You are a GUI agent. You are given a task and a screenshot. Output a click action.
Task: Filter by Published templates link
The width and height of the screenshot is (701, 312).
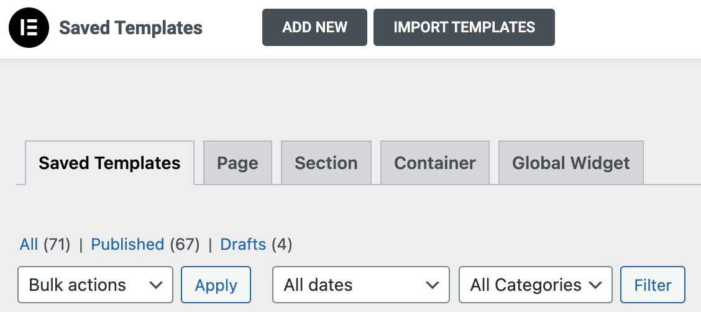127,244
